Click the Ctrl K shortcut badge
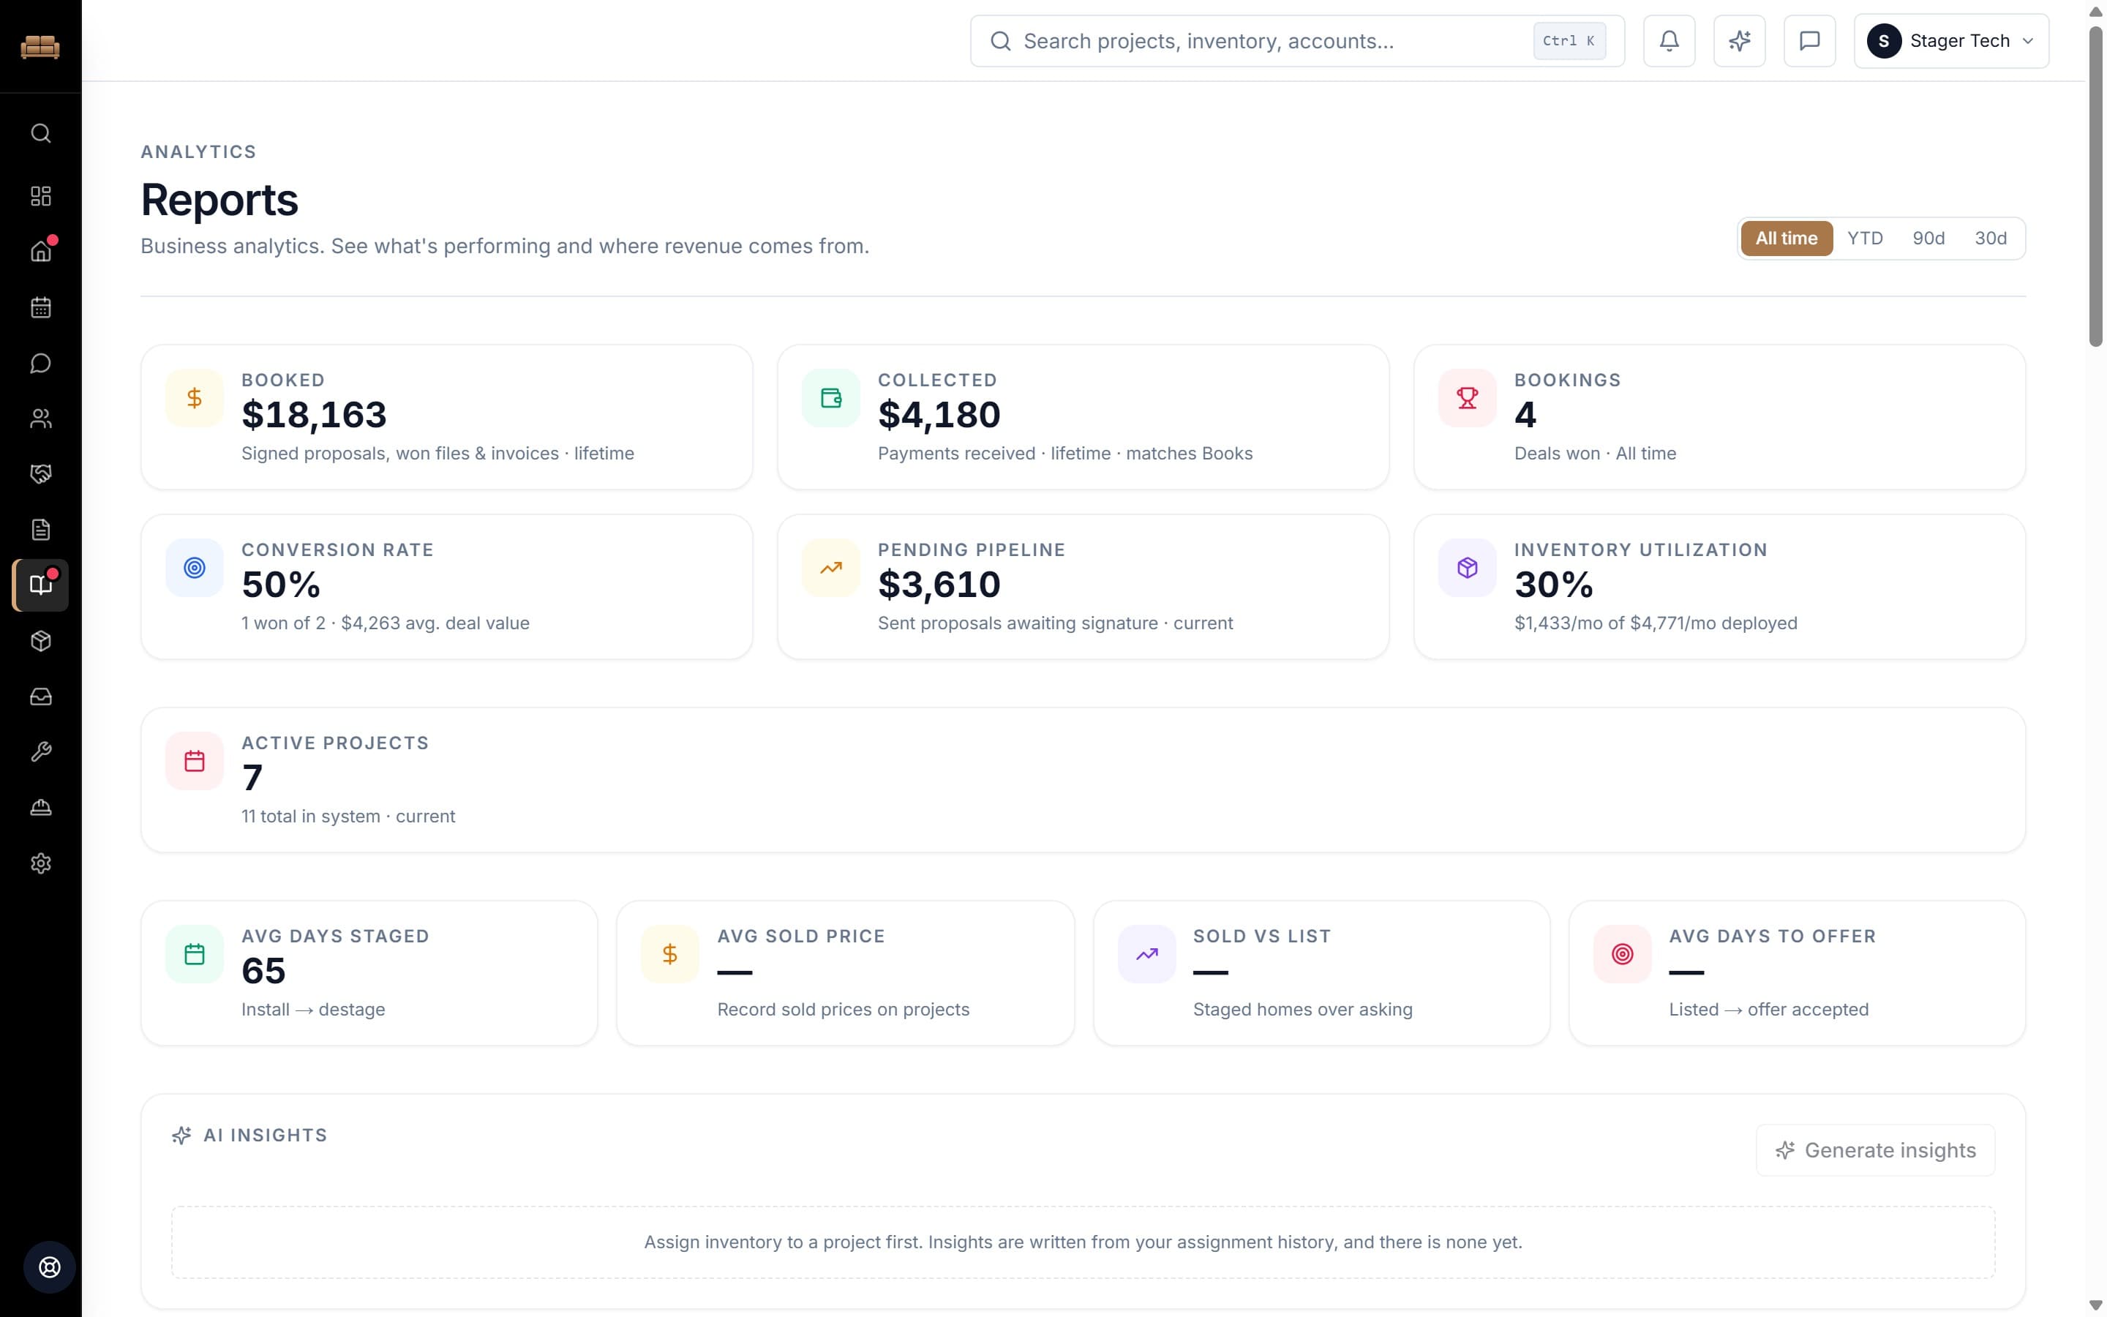Screen dimensions: 2107x1317 (x=1569, y=41)
